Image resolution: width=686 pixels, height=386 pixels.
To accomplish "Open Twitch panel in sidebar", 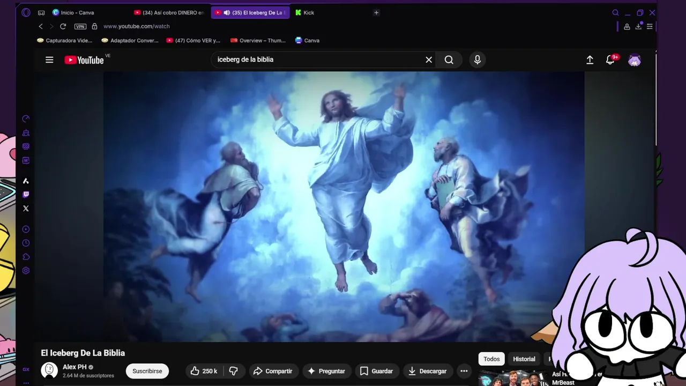I will 26,195.
